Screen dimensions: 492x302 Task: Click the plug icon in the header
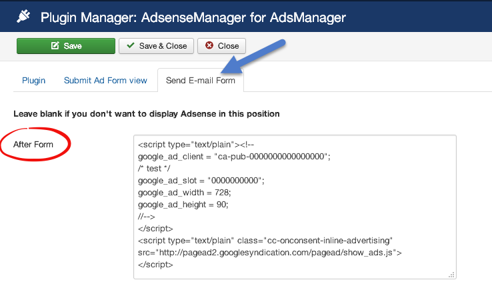pyautogui.click(x=25, y=16)
